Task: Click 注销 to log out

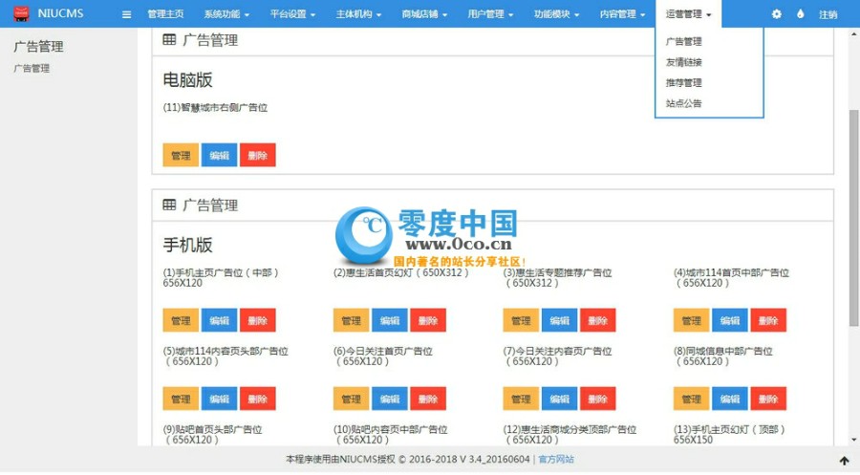Action: (828, 14)
